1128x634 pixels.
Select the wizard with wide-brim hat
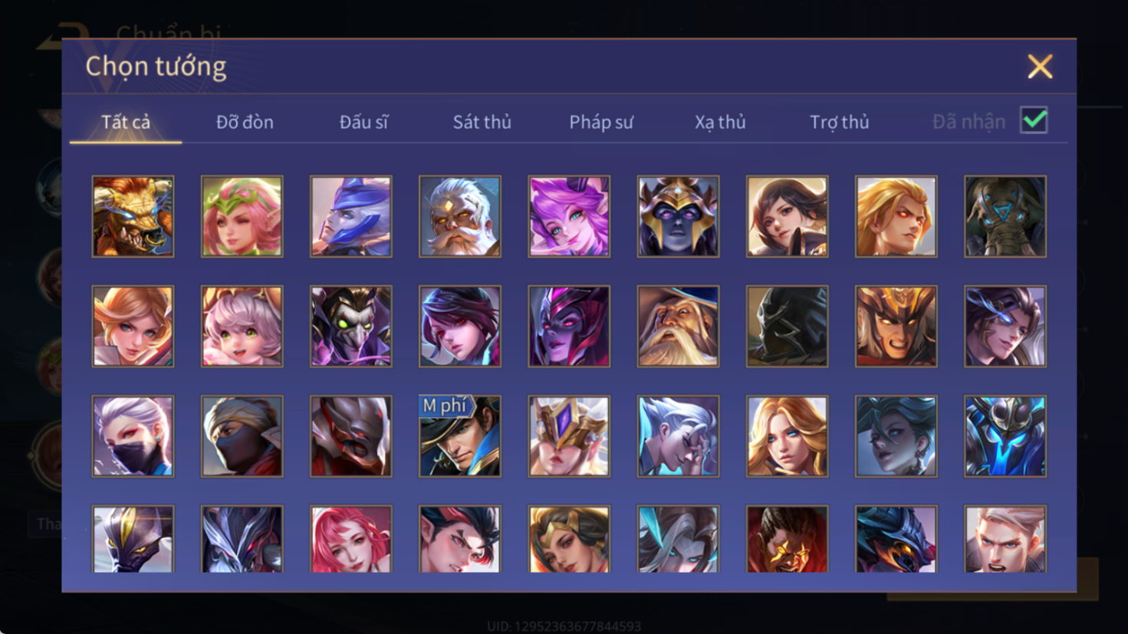point(678,327)
